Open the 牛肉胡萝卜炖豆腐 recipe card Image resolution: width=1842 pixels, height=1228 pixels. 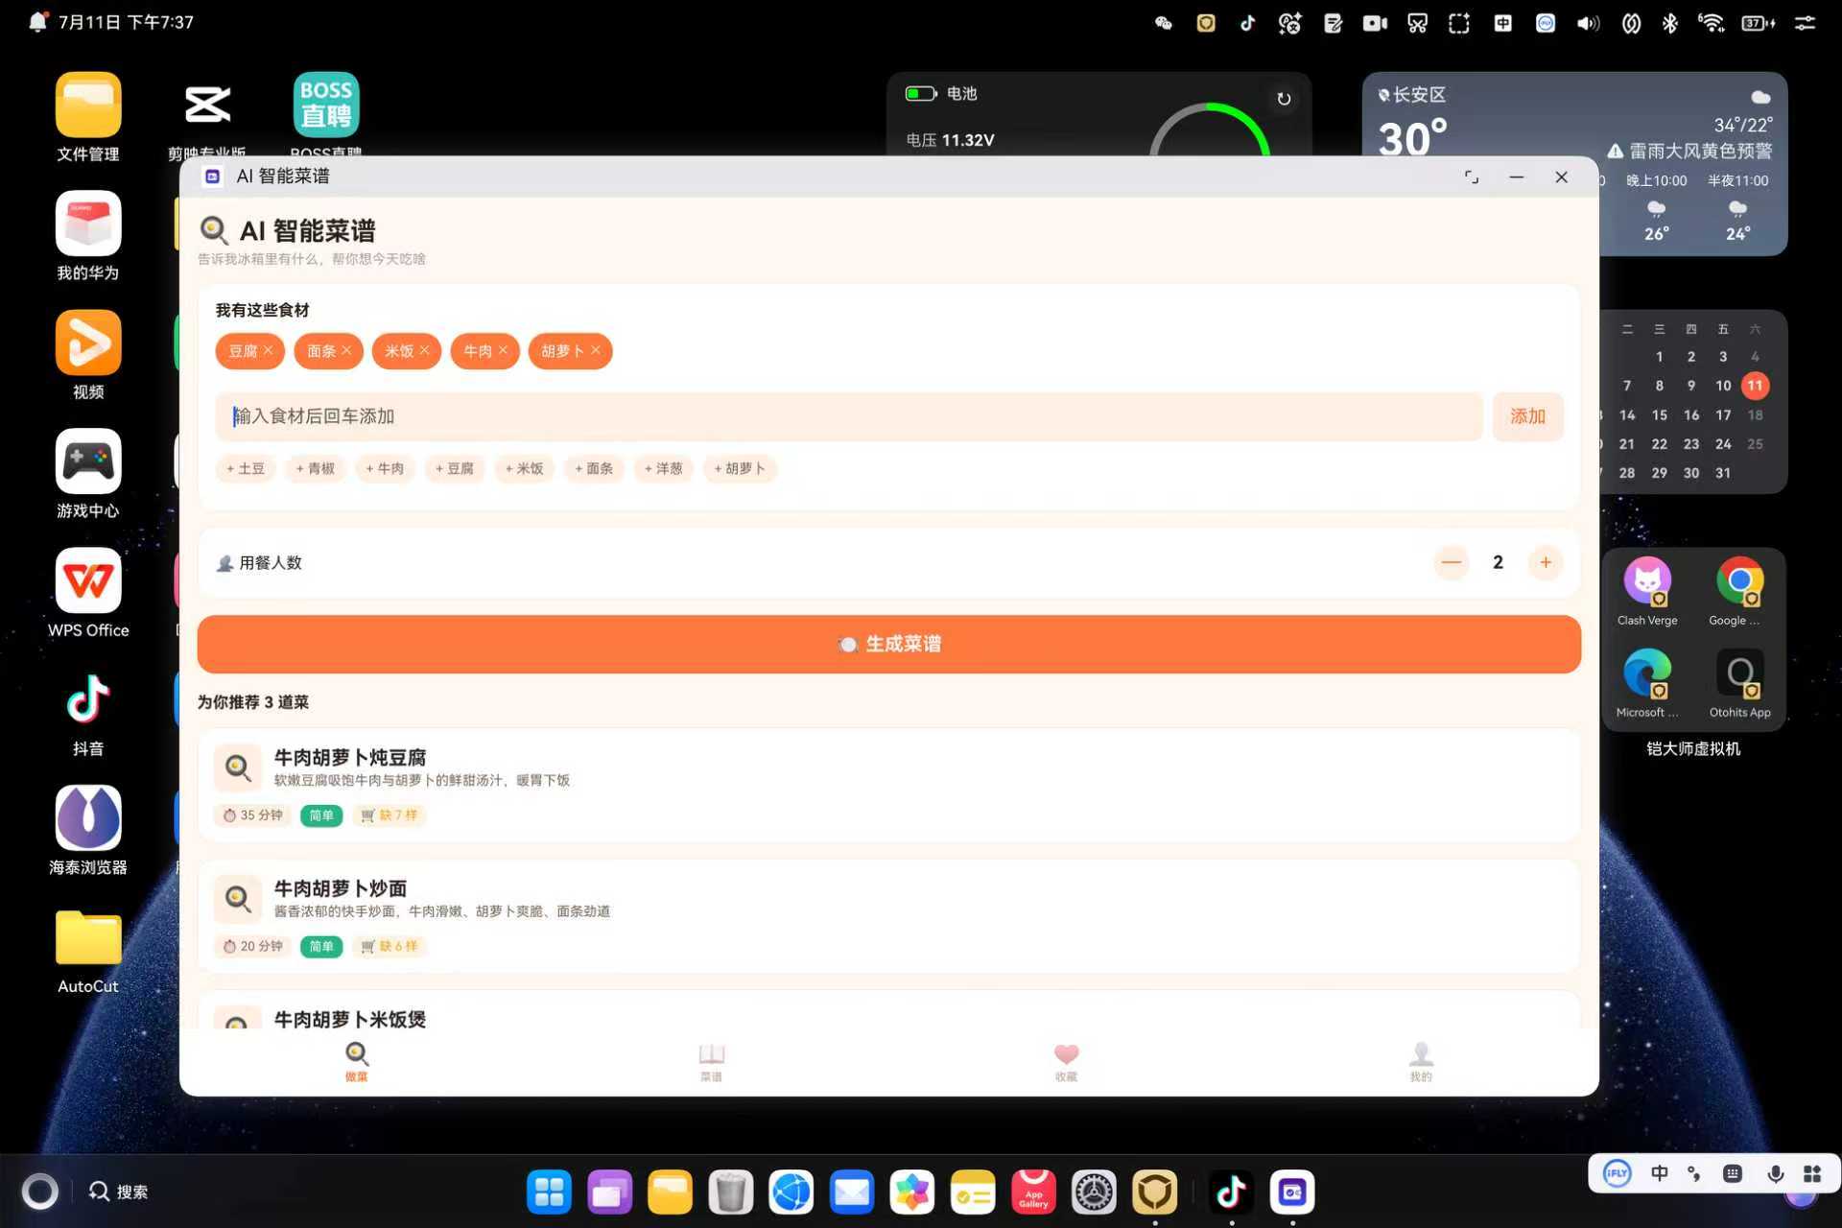pyautogui.click(x=888, y=785)
